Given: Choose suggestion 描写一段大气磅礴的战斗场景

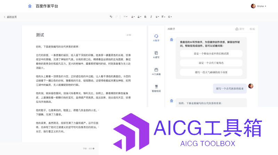Looking at the screenshot, I should (211, 72).
